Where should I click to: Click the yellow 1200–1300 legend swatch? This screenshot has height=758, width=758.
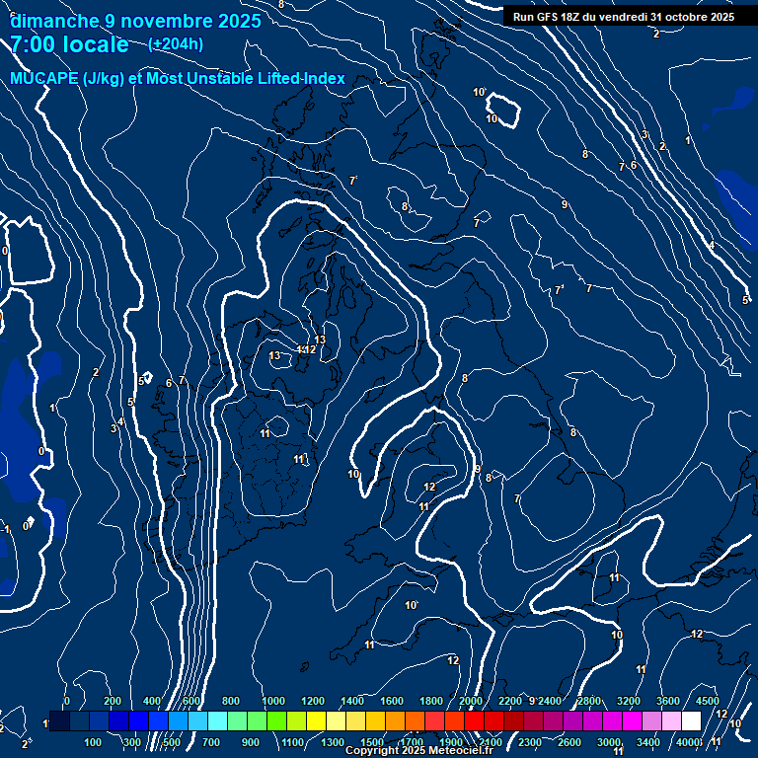317,720
